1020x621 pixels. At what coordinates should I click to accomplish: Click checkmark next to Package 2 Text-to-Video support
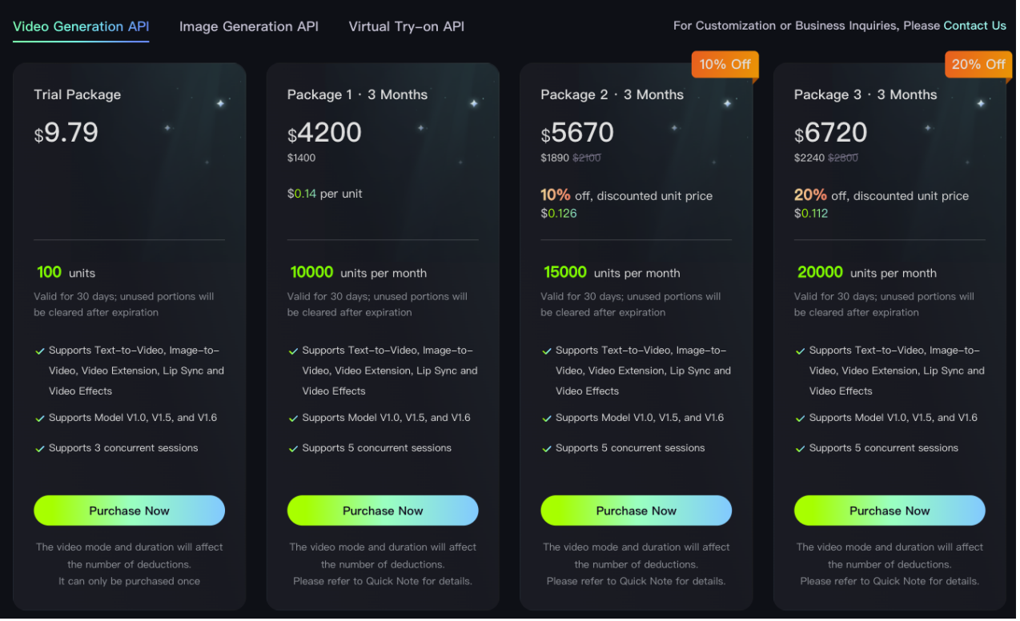click(x=547, y=351)
